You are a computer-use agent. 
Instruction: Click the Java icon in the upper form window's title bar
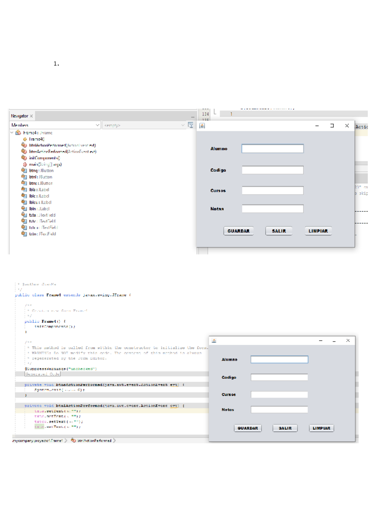click(x=202, y=126)
